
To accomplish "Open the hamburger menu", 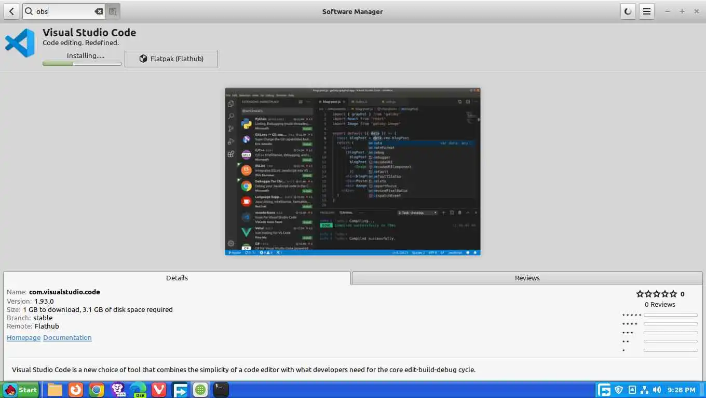I will 647,11.
